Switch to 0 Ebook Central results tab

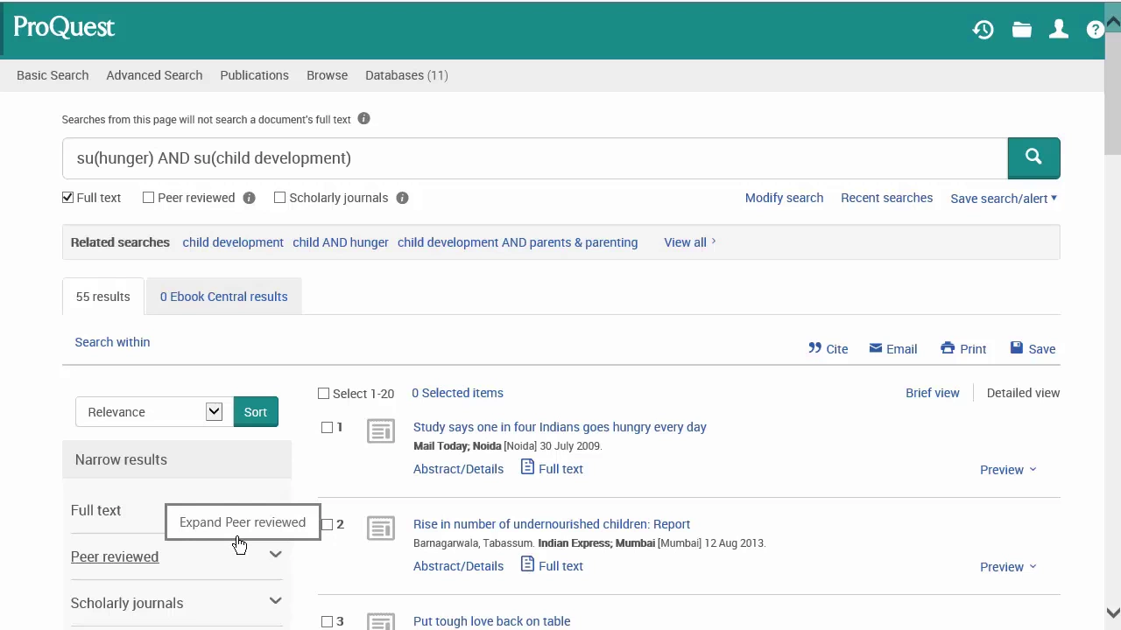223,297
